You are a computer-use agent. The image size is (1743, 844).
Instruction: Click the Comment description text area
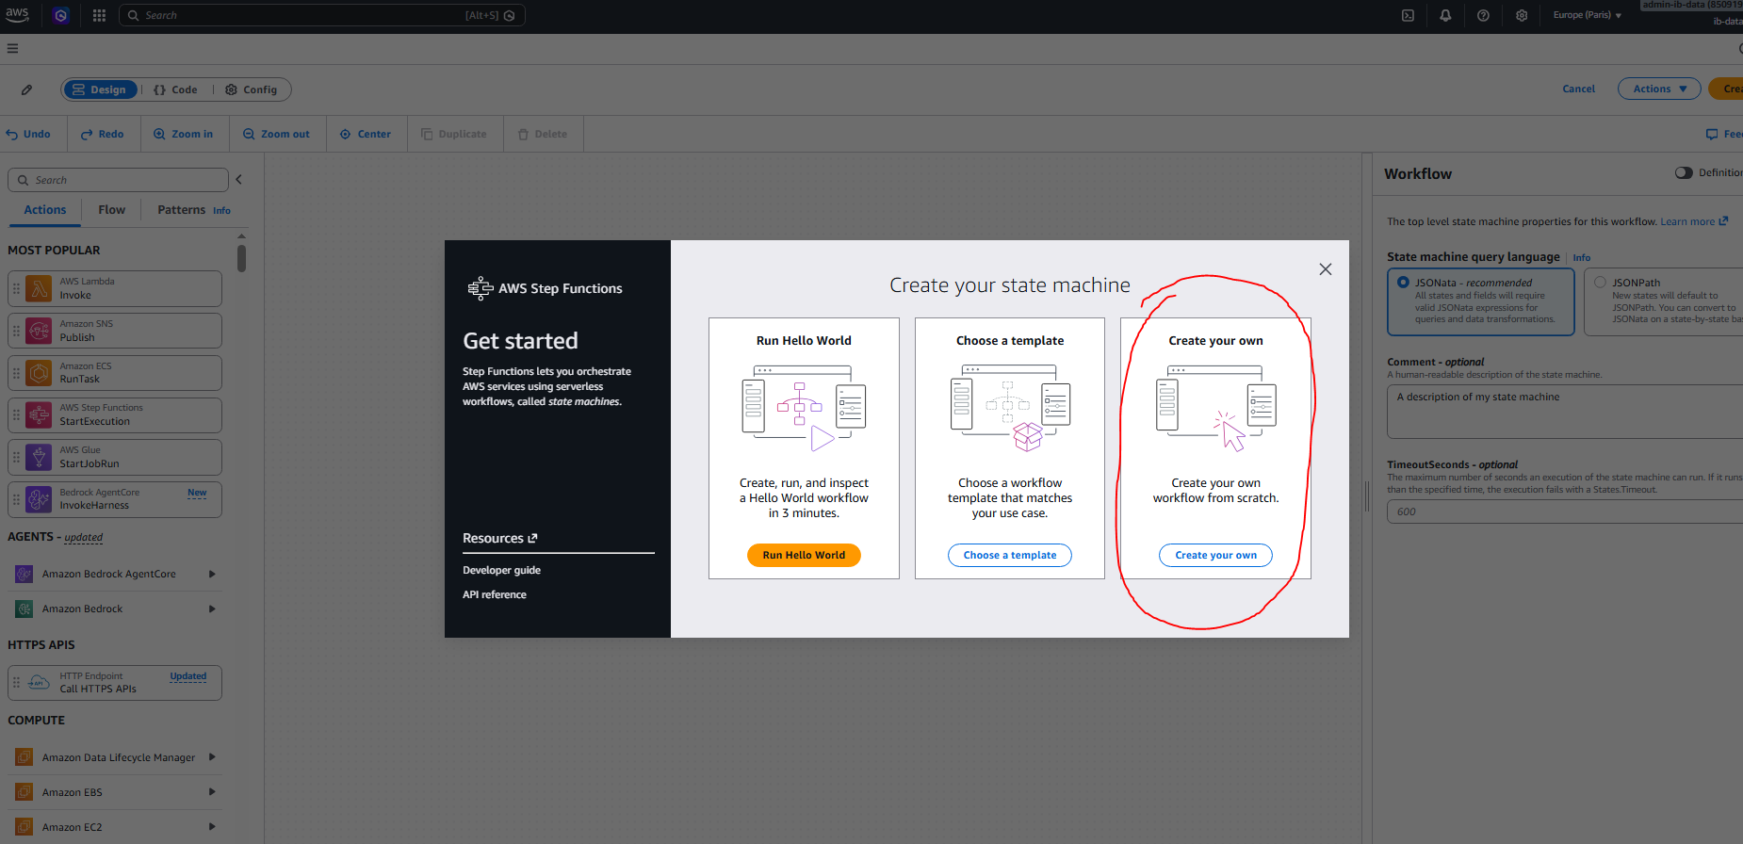1564,412
